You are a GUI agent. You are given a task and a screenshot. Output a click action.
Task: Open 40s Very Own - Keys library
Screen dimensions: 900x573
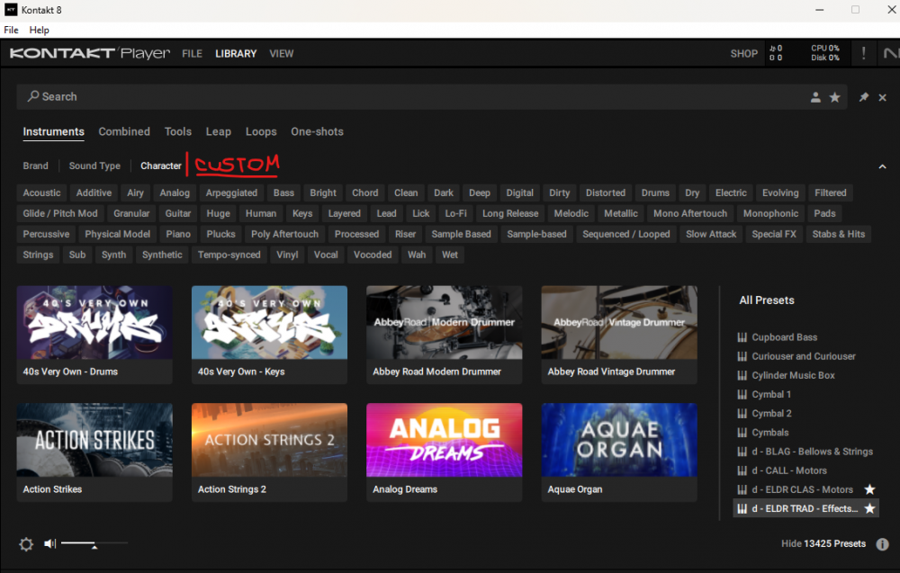pyautogui.click(x=269, y=335)
